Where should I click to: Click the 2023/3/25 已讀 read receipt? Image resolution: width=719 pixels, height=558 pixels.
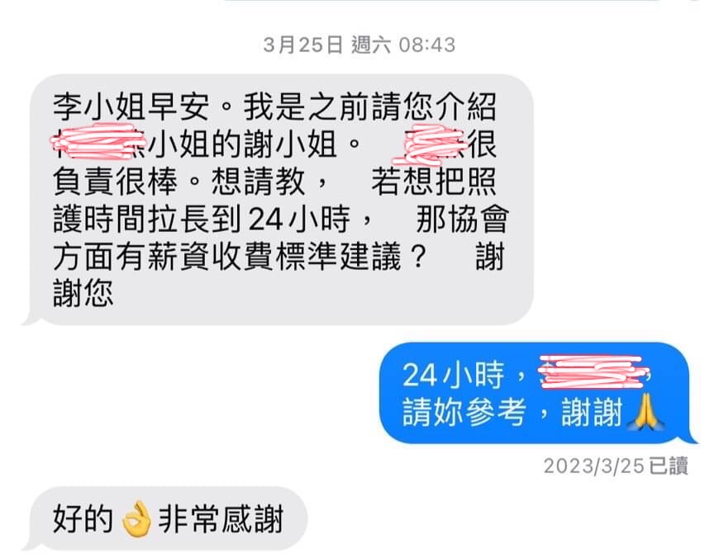[616, 466]
